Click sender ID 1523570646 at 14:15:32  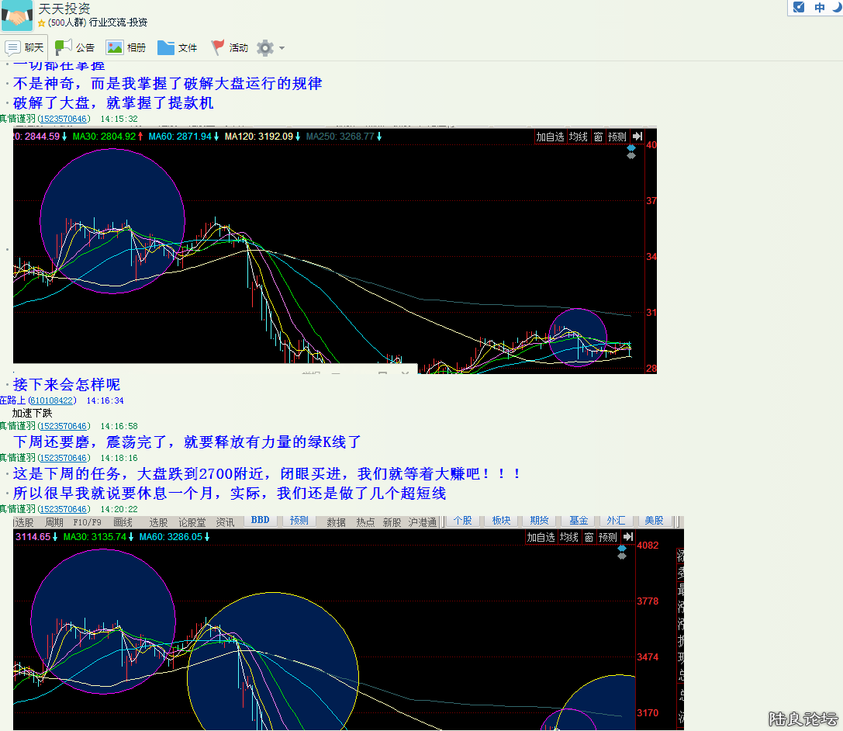(x=64, y=119)
